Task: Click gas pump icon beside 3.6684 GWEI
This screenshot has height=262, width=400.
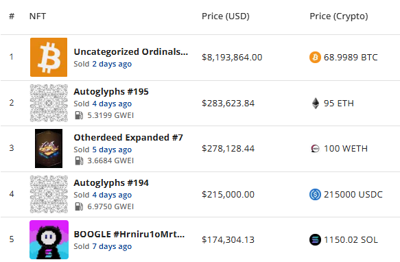Action: (79, 160)
